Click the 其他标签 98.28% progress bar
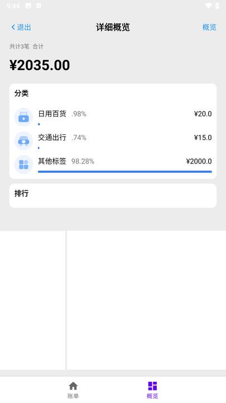The image size is (226, 403). [125, 171]
